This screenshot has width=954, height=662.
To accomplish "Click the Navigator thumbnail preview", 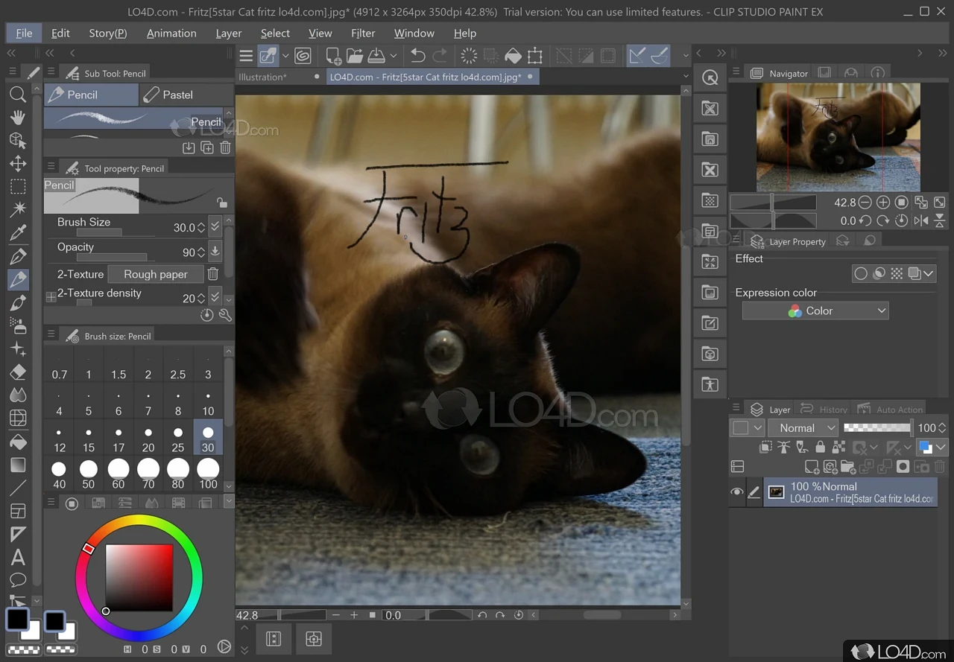I will (838, 137).
